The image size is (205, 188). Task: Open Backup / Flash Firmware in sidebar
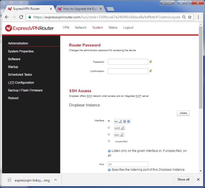[25, 90]
